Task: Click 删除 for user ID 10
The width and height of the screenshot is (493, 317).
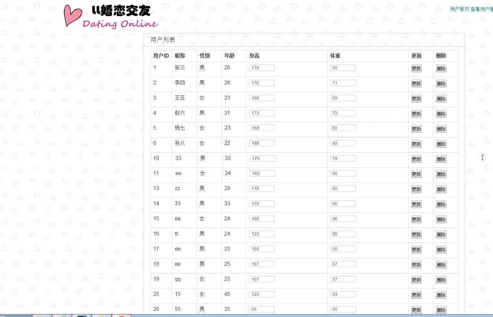Action: [x=441, y=159]
